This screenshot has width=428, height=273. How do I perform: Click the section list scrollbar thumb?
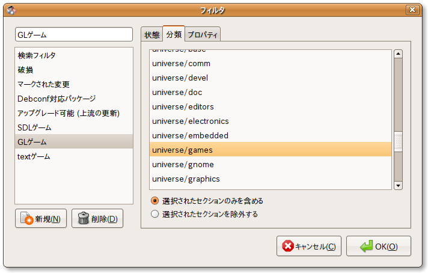(399, 142)
